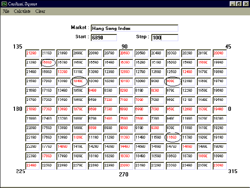Screen dimensions: 250x188
Task: Select the center cell with 6890
Action: [x=125, y=109]
